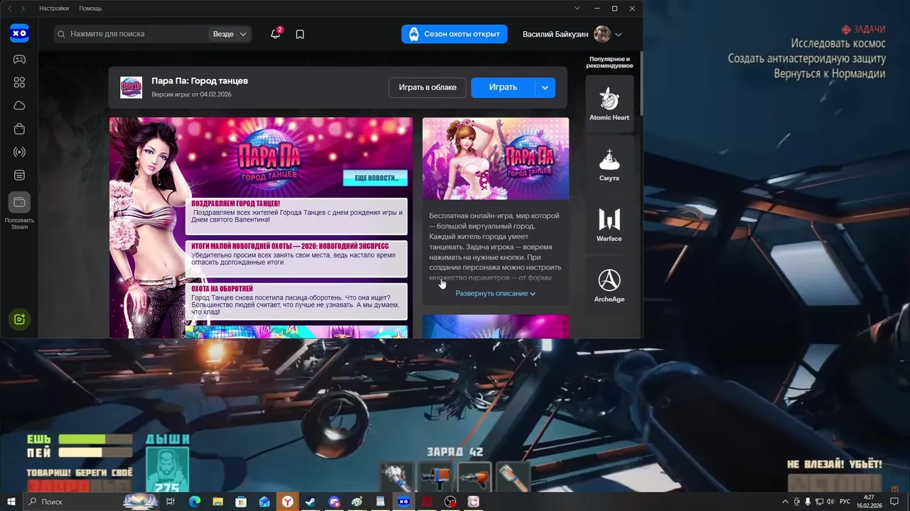Viewport: 910px width, 511px height.
Task: Click the Windows Start button
Action: coord(11,502)
